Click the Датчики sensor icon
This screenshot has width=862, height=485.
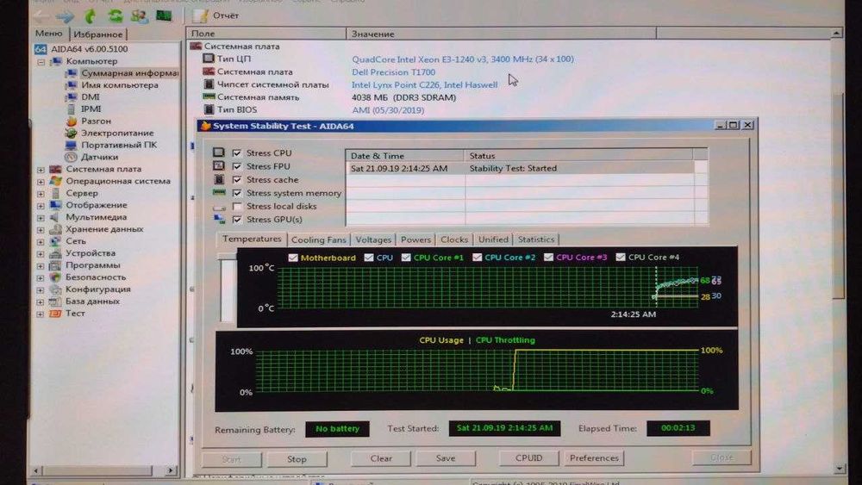point(71,157)
